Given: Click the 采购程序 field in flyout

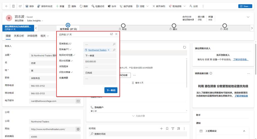Looking at the screenshot, I should tap(100, 67).
